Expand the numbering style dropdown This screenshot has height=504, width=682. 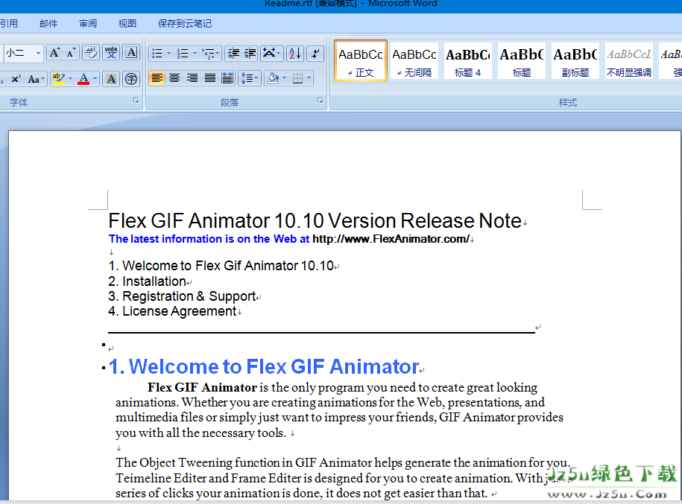(x=195, y=54)
